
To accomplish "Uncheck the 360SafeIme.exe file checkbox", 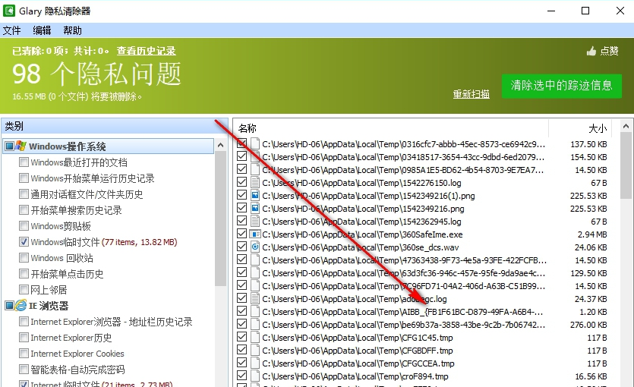I will pyautogui.click(x=241, y=234).
